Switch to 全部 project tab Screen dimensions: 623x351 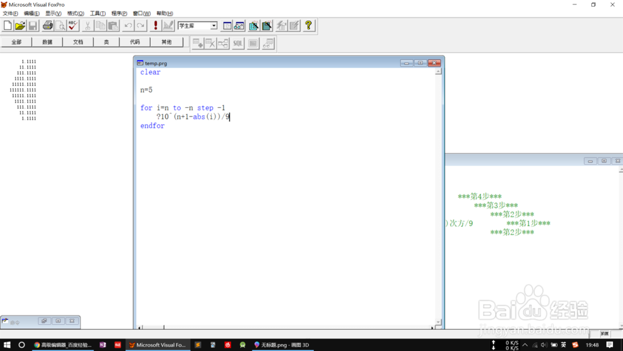[x=16, y=42]
